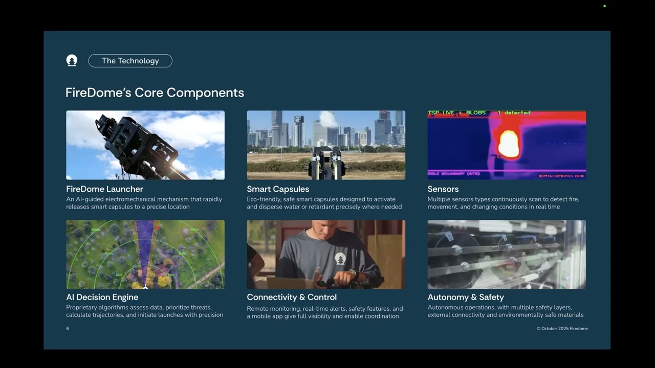Click the "Autonomy & Safety" heading
This screenshot has width=655, height=368.
[466, 297]
